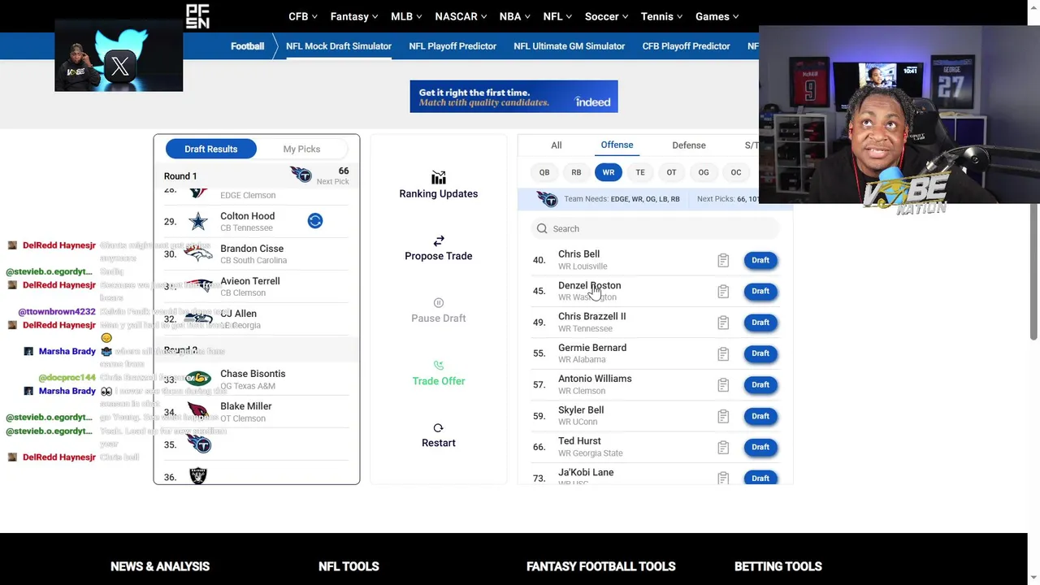Image resolution: width=1040 pixels, height=585 pixels.
Task: Expand the CFB menu dropdown
Action: pyautogui.click(x=303, y=16)
